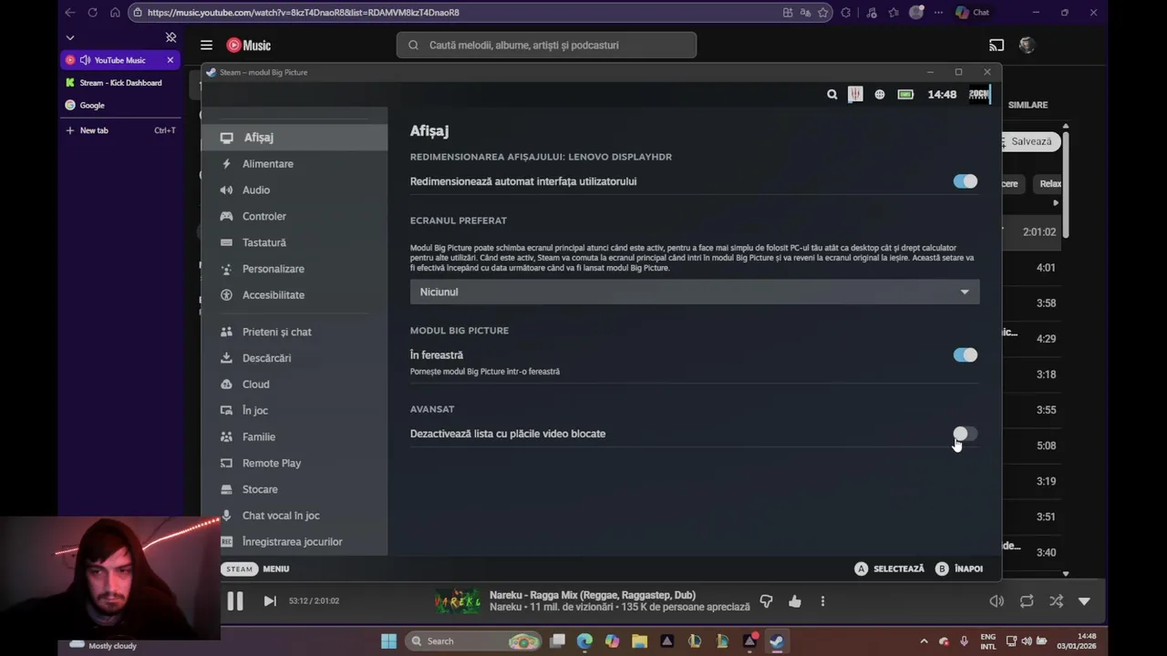Click the cast icon in YouTube Music
The height and width of the screenshot is (656, 1167).
pyautogui.click(x=997, y=45)
